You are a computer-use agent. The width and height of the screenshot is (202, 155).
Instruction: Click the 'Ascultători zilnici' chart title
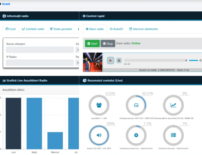click(13, 90)
